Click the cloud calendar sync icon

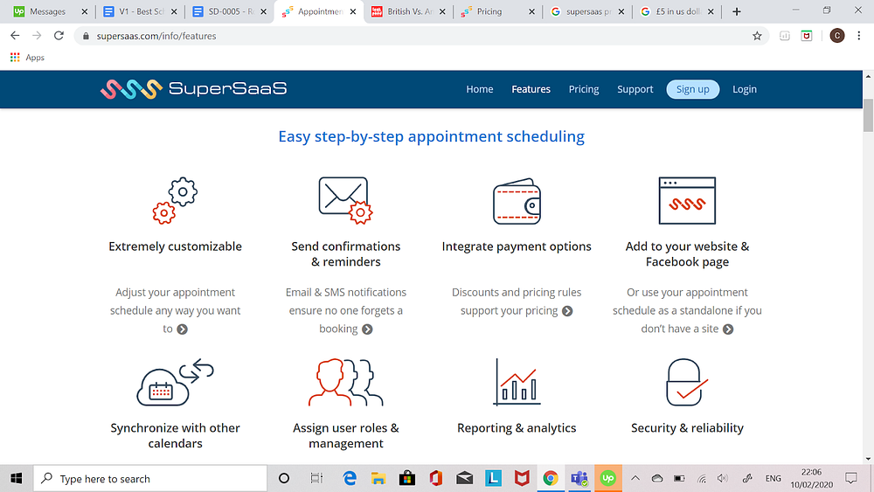(x=175, y=382)
